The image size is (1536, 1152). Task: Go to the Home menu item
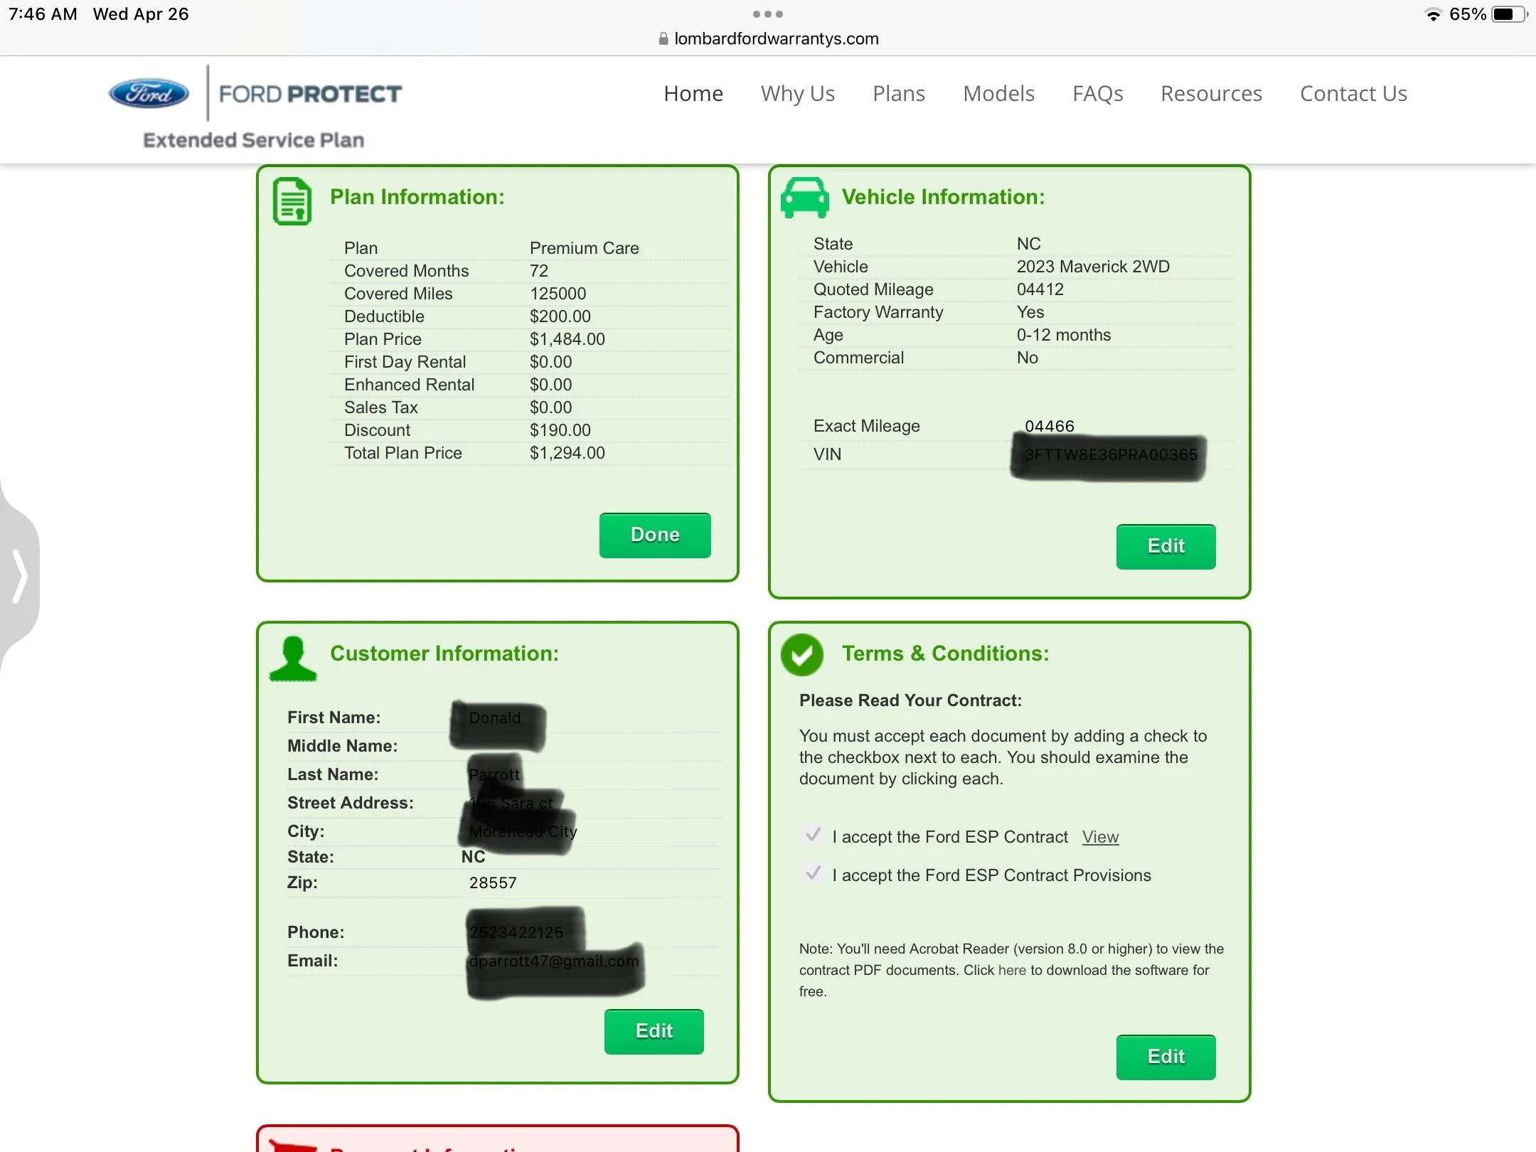(x=693, y=93)
